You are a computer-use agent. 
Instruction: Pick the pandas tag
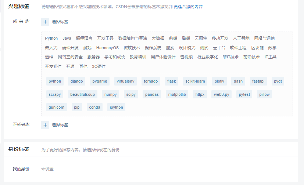pos(152,94)
